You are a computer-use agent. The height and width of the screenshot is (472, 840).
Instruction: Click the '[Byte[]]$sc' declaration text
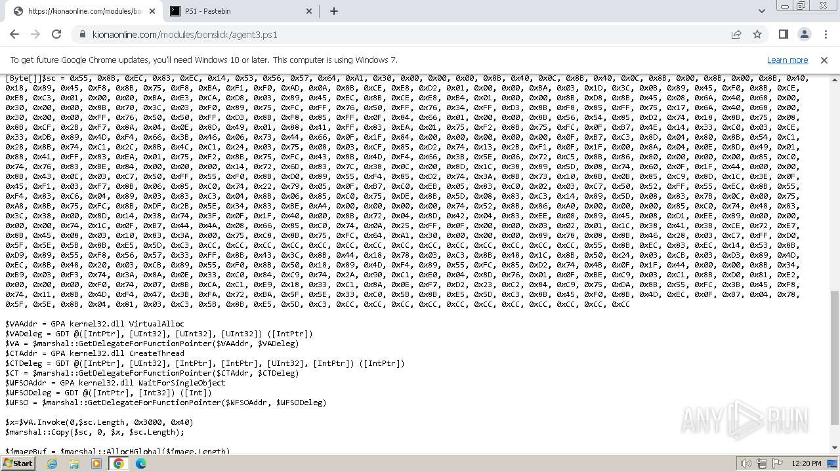coord(30,78)
